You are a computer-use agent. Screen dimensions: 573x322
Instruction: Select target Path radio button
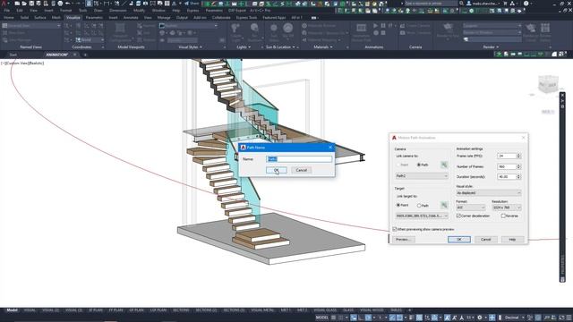[x=419, y=206]
